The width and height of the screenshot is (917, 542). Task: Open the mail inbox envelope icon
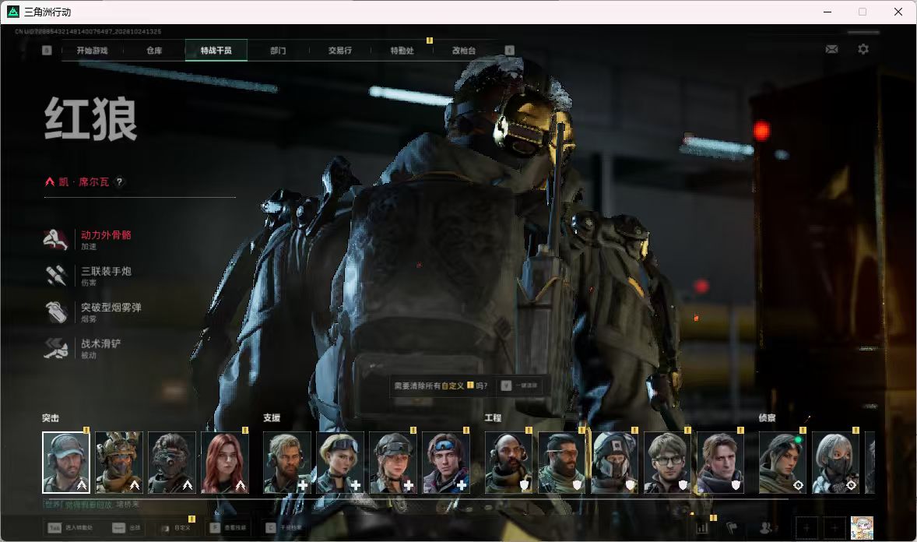831,49
